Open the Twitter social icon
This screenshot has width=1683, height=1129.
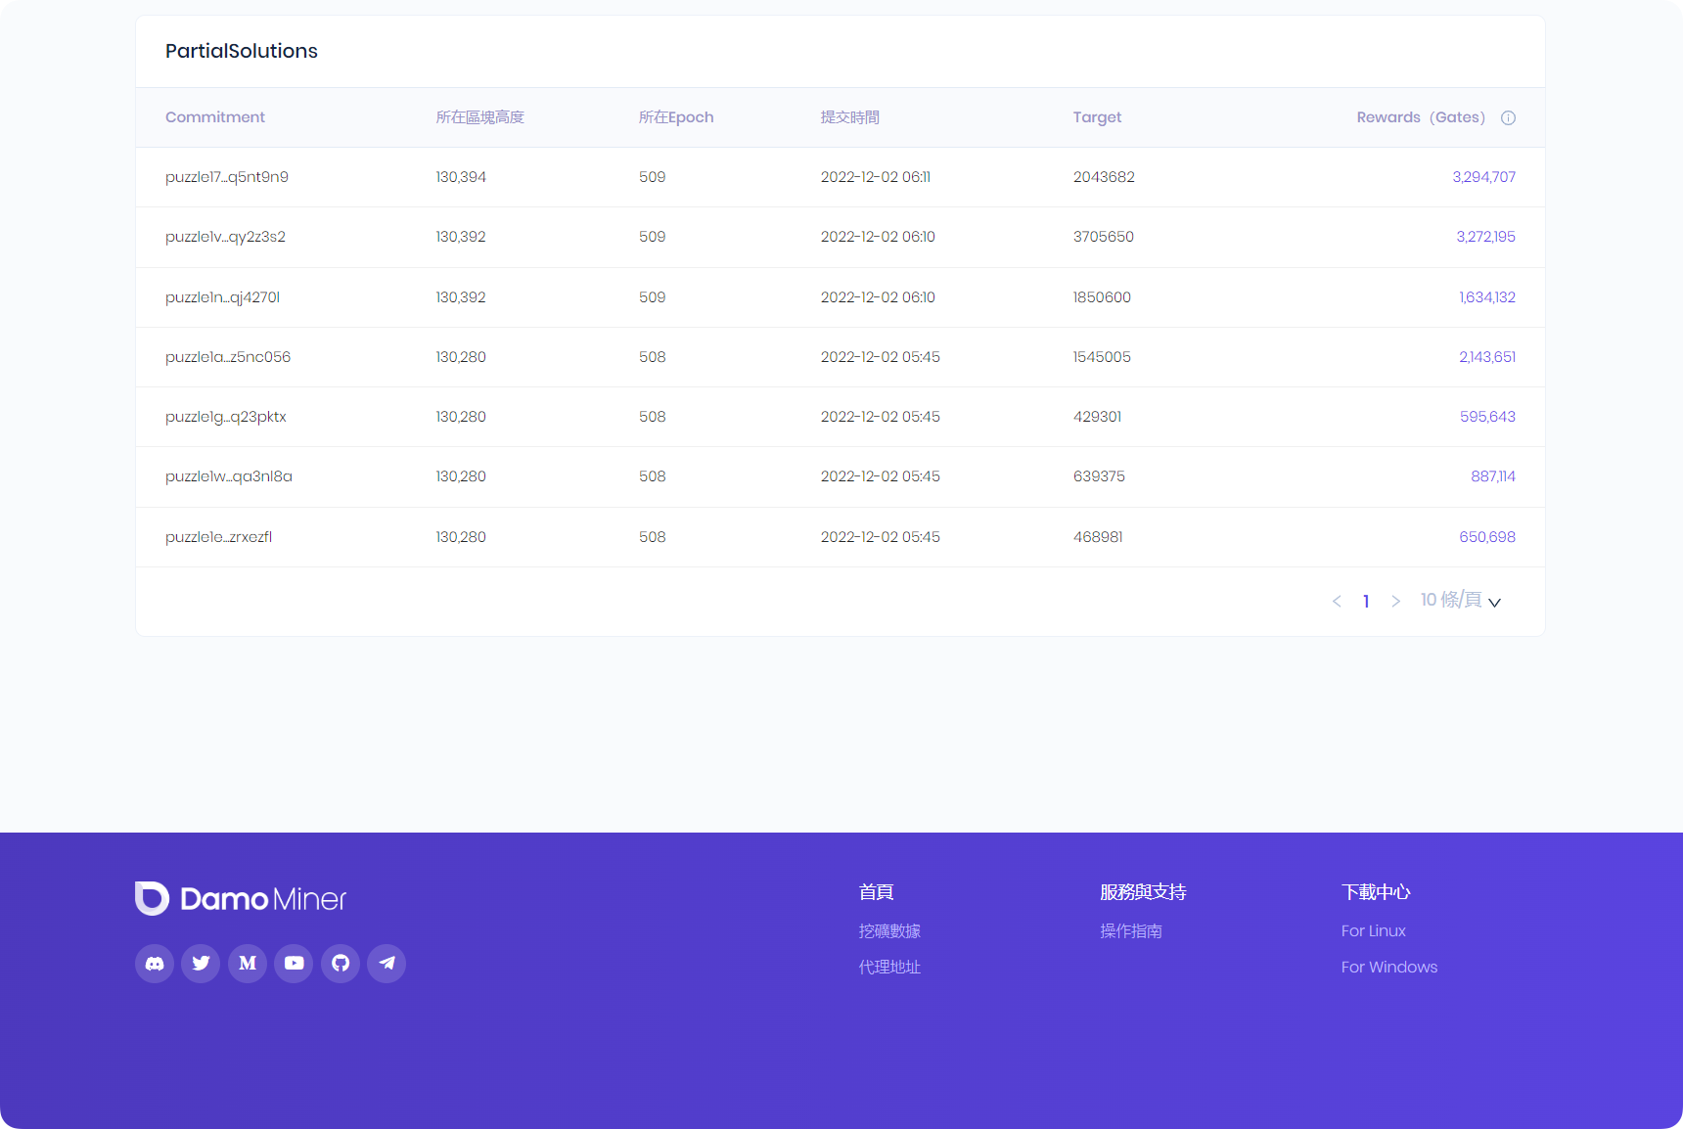(201, 964)
